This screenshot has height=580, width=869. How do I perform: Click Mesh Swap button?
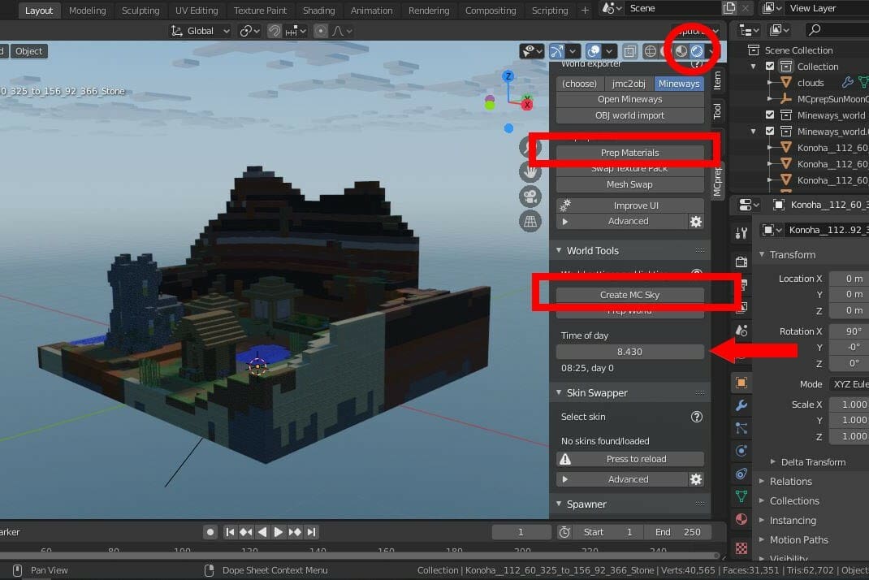[x=629, y=184]
